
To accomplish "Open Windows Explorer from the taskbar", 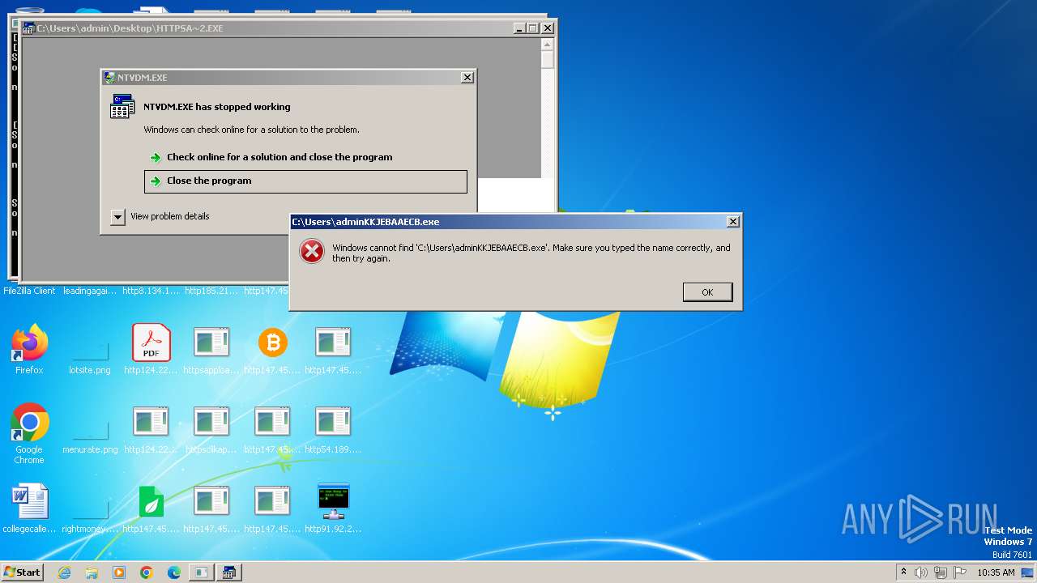I will (x=92, y=572).
